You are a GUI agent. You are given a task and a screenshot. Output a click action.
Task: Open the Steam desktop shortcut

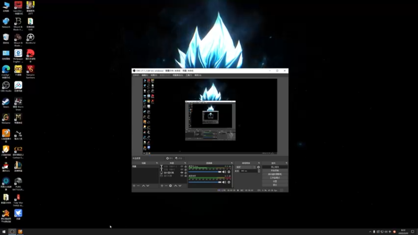point(6,103)
